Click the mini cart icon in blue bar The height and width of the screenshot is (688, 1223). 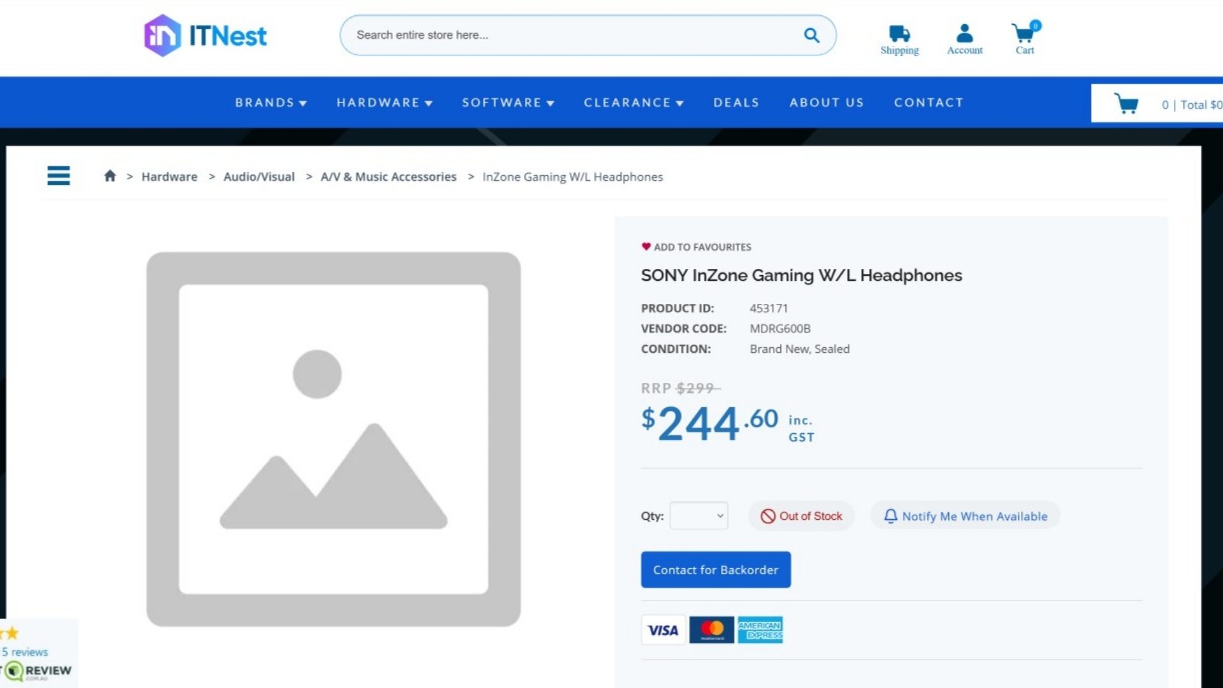tap(1126, 104)
